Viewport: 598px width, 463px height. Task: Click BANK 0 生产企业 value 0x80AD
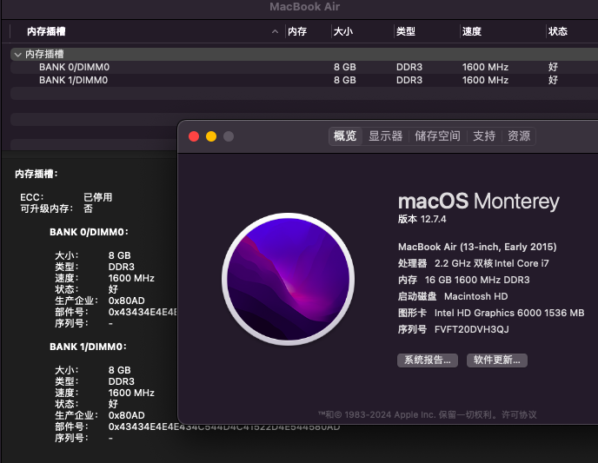127,301
